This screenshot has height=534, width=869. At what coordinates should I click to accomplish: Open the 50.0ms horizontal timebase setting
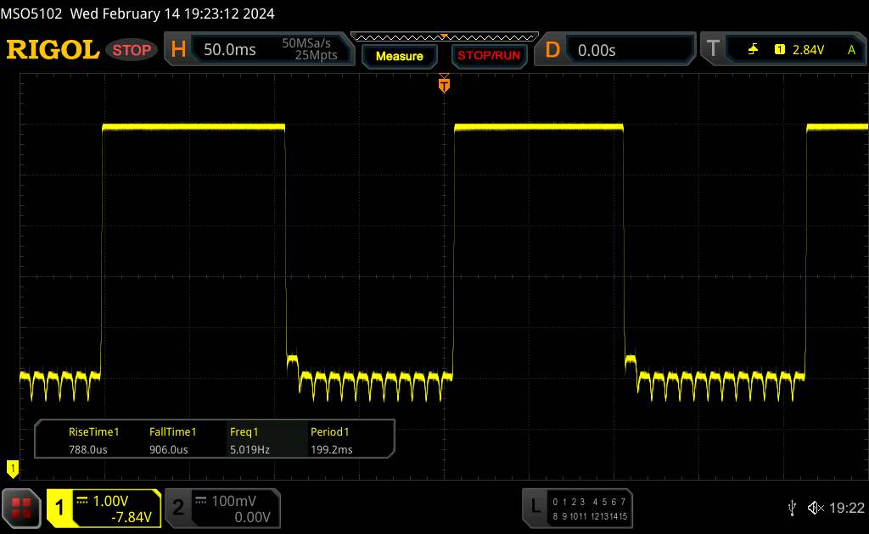point(230,50)
